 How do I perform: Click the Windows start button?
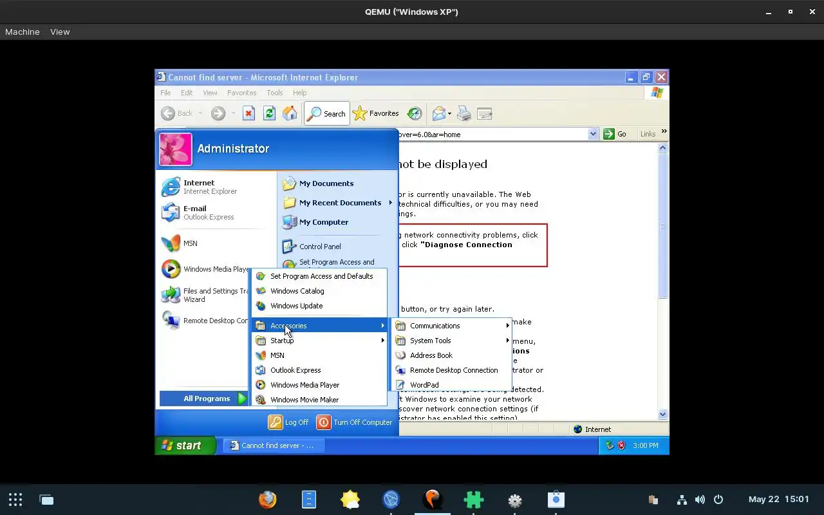[185, 445]
